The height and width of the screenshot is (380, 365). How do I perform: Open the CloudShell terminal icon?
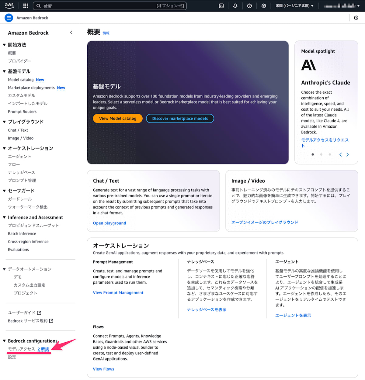[x=221, y=6]
